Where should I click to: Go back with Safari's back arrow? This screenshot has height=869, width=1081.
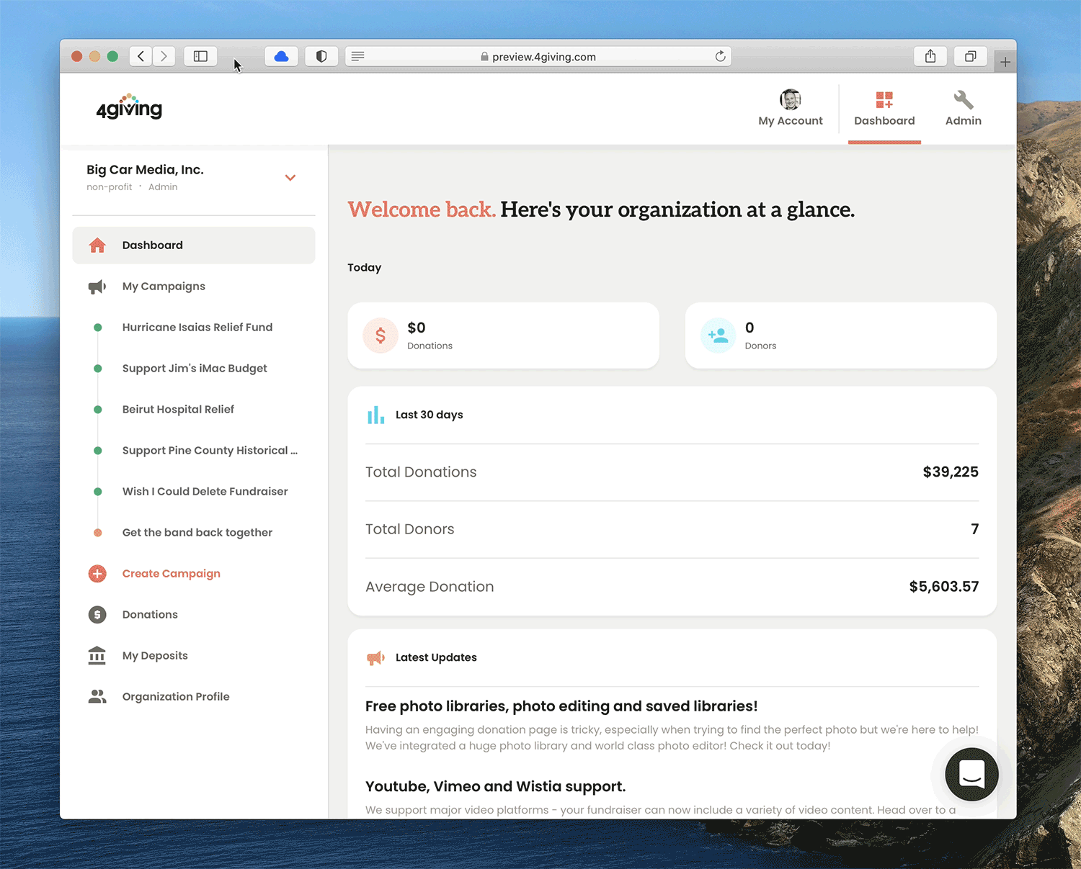coord(141,56)
